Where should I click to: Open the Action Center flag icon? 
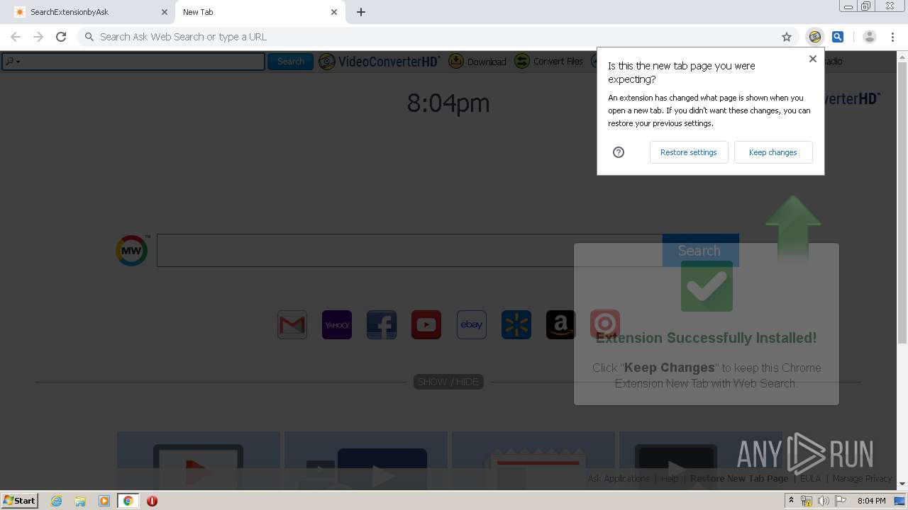click(x=841, y=501)
